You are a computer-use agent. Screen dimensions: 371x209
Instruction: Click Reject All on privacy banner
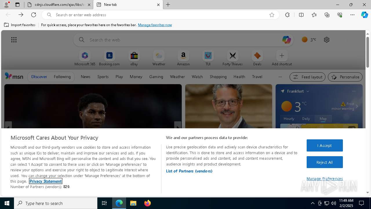325,162
